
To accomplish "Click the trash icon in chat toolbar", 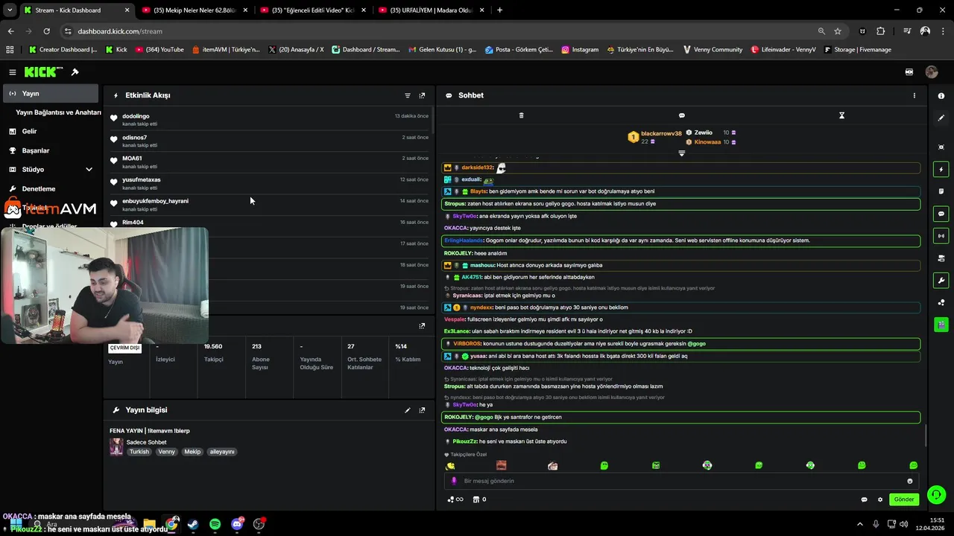I will tap(521, 115).
